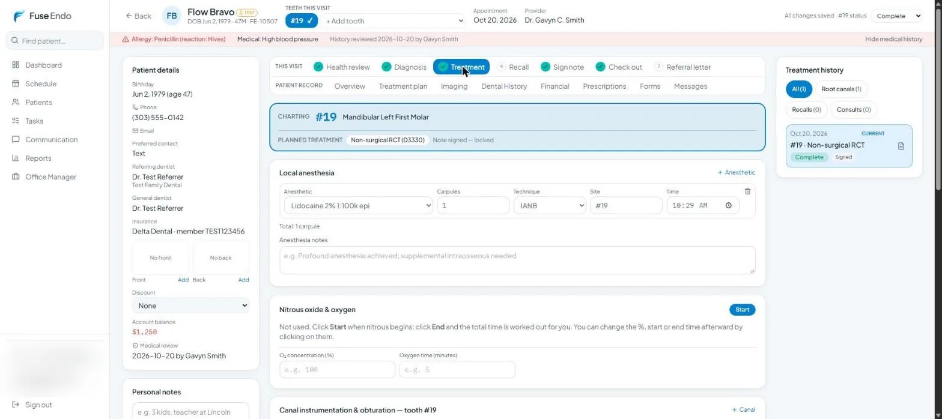Image resolution: width=942 pixels, height=419 pixels.
Task: Open the Reports section
Action: coord(38,158)
